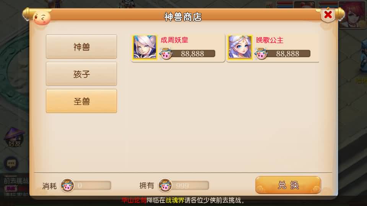Click the 兑换 exchange button
The width and height of the screenshot is (367, 206).
click(x=288, y=185)
